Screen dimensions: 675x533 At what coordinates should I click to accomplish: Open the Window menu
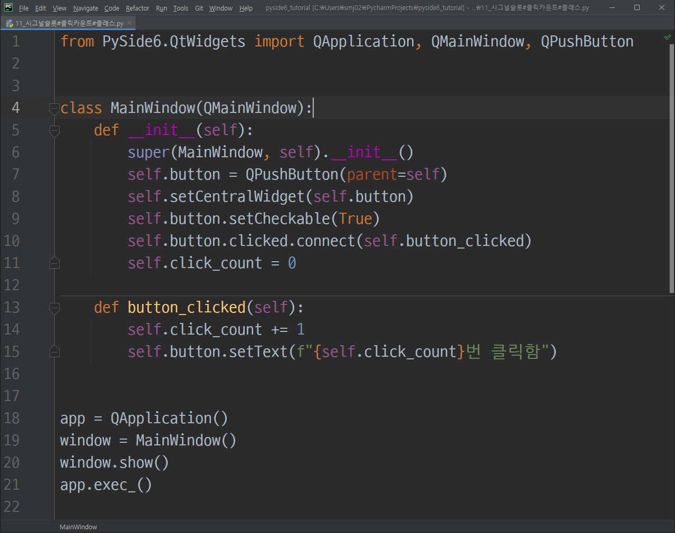click(x=220, y=8)
